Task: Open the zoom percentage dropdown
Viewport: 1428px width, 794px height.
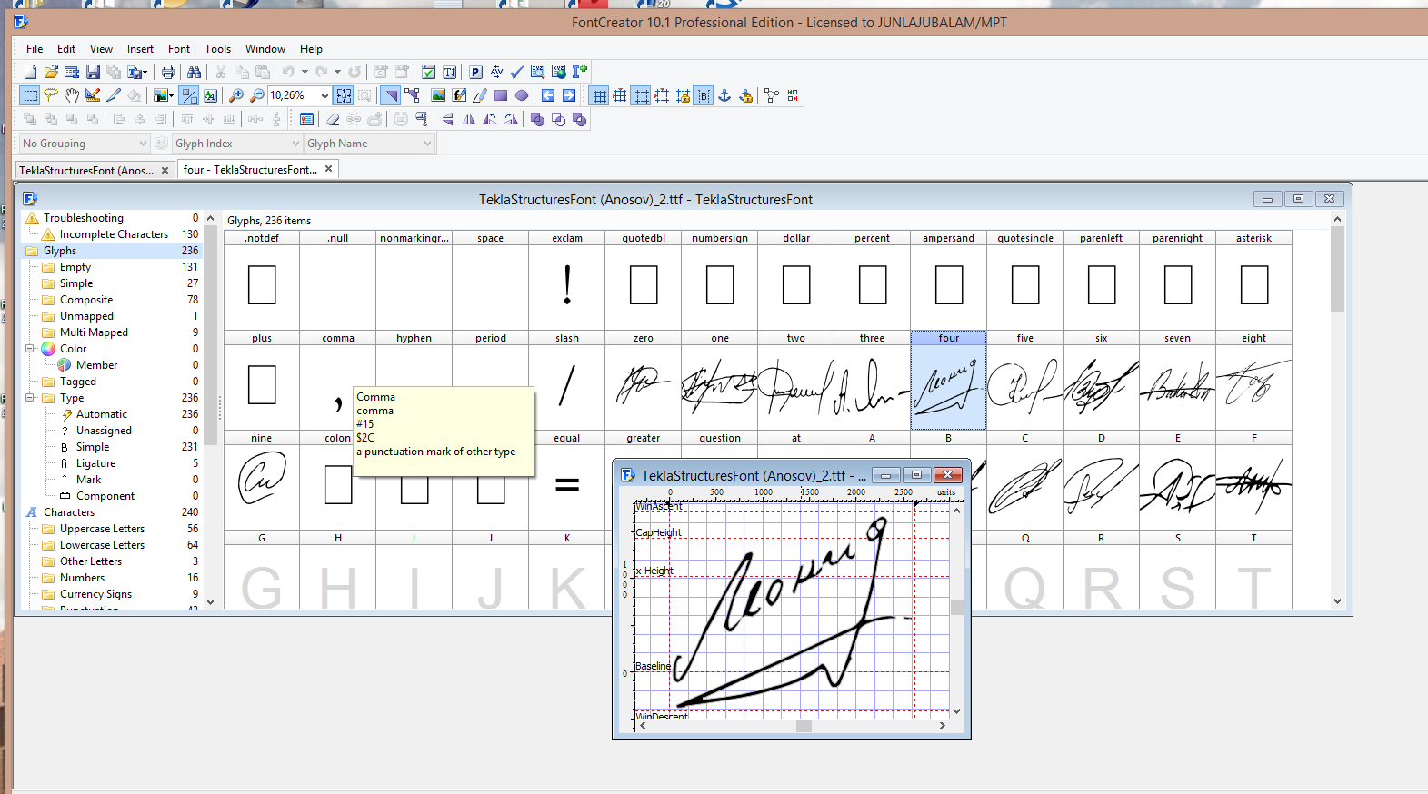Action: [325, 95]
